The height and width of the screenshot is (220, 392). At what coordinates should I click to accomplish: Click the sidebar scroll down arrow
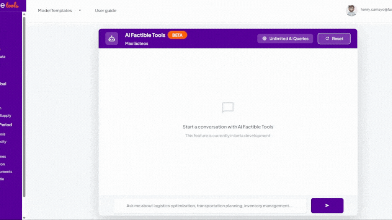point(24,218)
